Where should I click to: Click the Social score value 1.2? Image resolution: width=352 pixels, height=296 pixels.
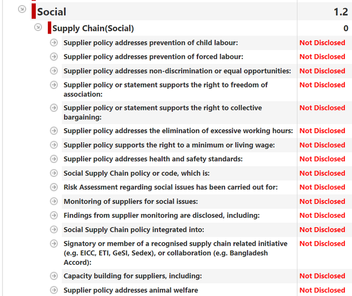tap(340, 12)
